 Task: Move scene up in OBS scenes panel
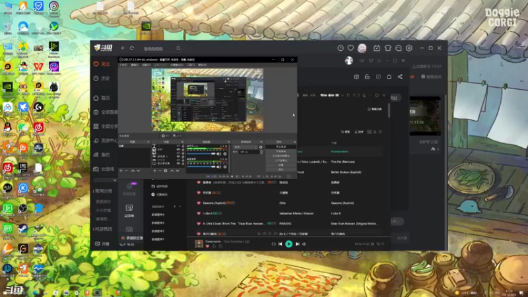click(x=133, y=171)
